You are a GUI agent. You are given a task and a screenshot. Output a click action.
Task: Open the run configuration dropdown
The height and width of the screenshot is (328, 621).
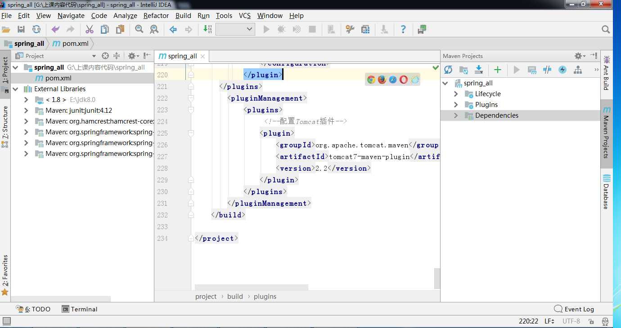(x=235, y=29)
